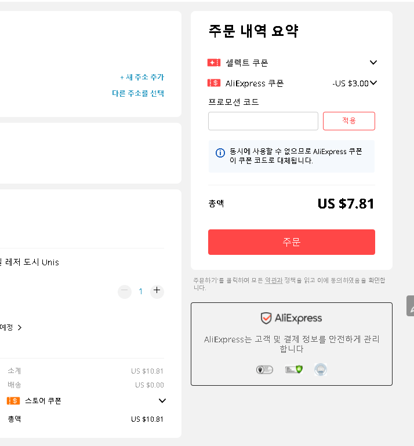Click the orange store coupon icon
The image size is (414, 446).
tap(13, 401)
